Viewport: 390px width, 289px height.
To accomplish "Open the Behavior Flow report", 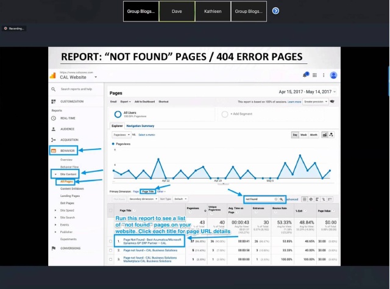I will [69, 167].
